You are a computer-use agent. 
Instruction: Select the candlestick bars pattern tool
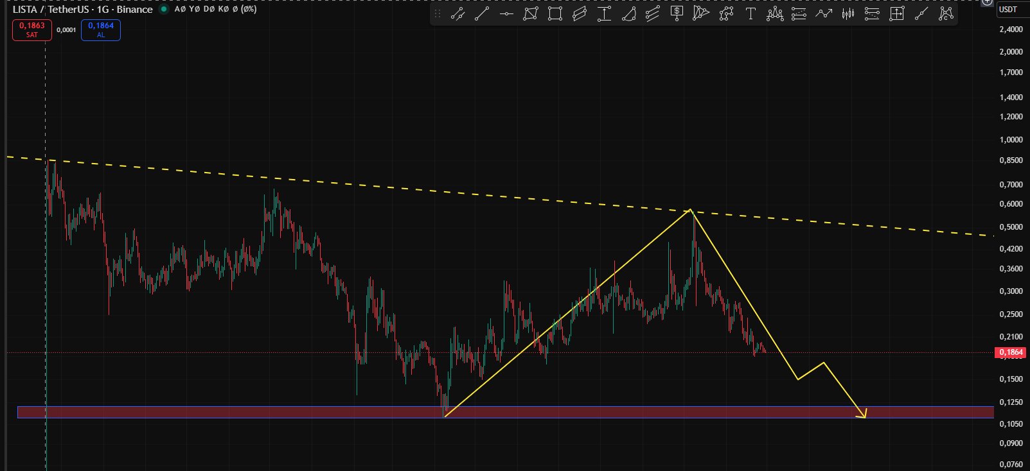848,14
